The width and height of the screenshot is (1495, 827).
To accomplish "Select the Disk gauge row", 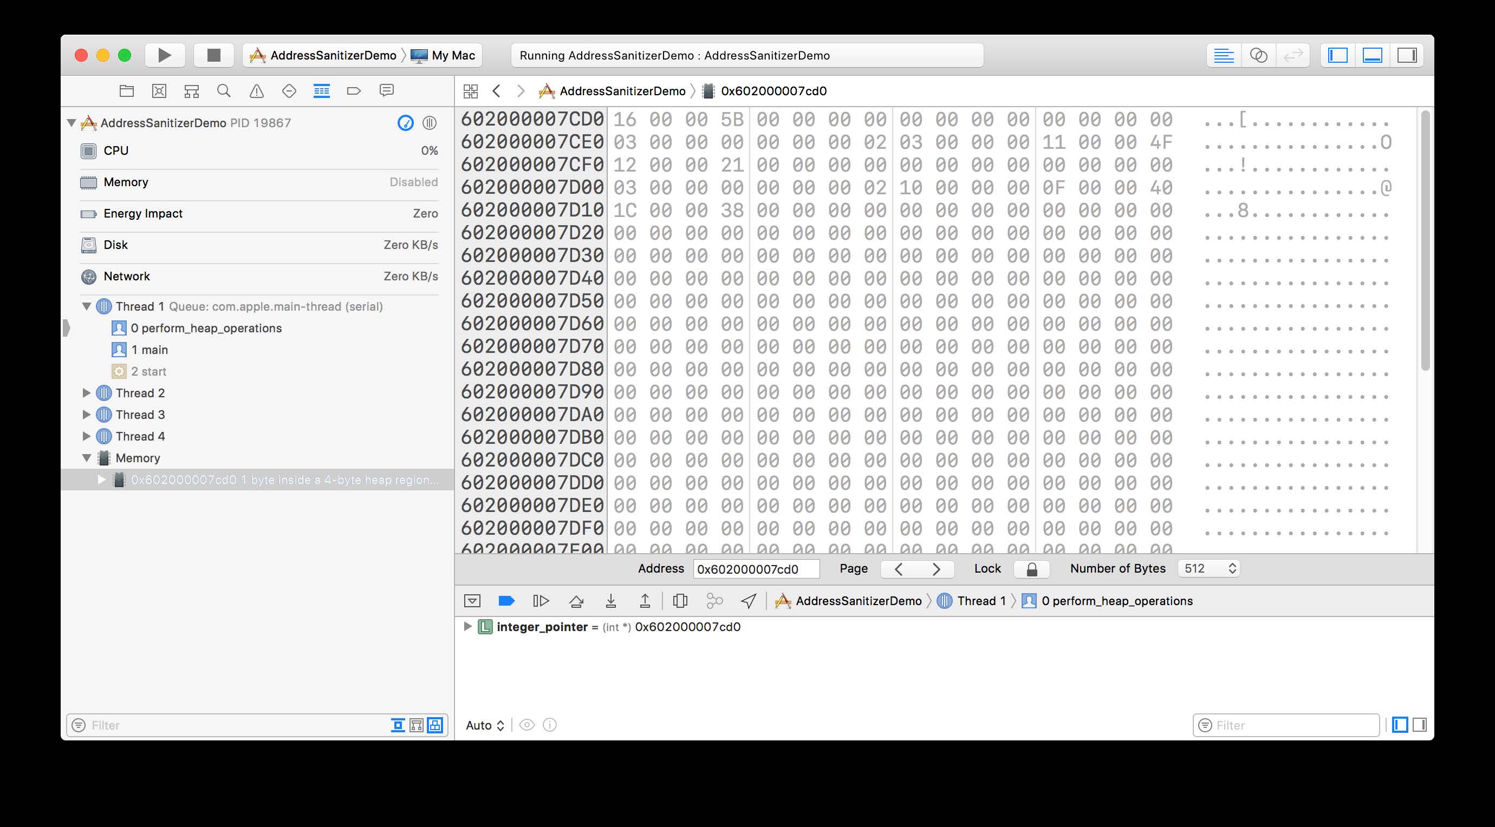I will (259, 245).
